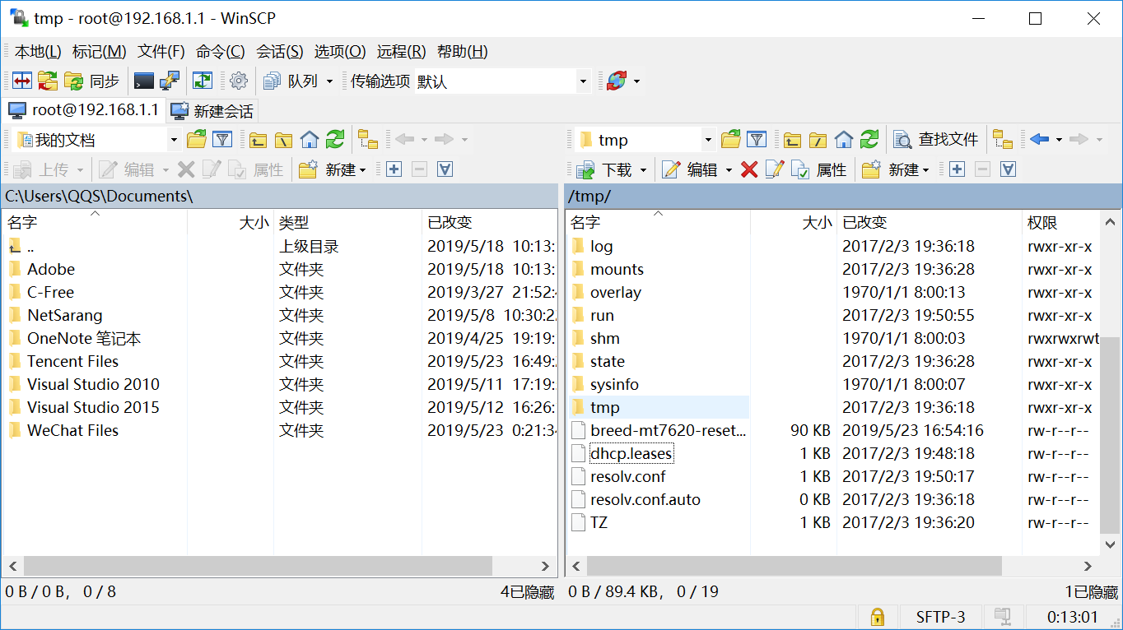Click local select-all ∀ icon
The image size is (1123, 630).
[445, 169]
